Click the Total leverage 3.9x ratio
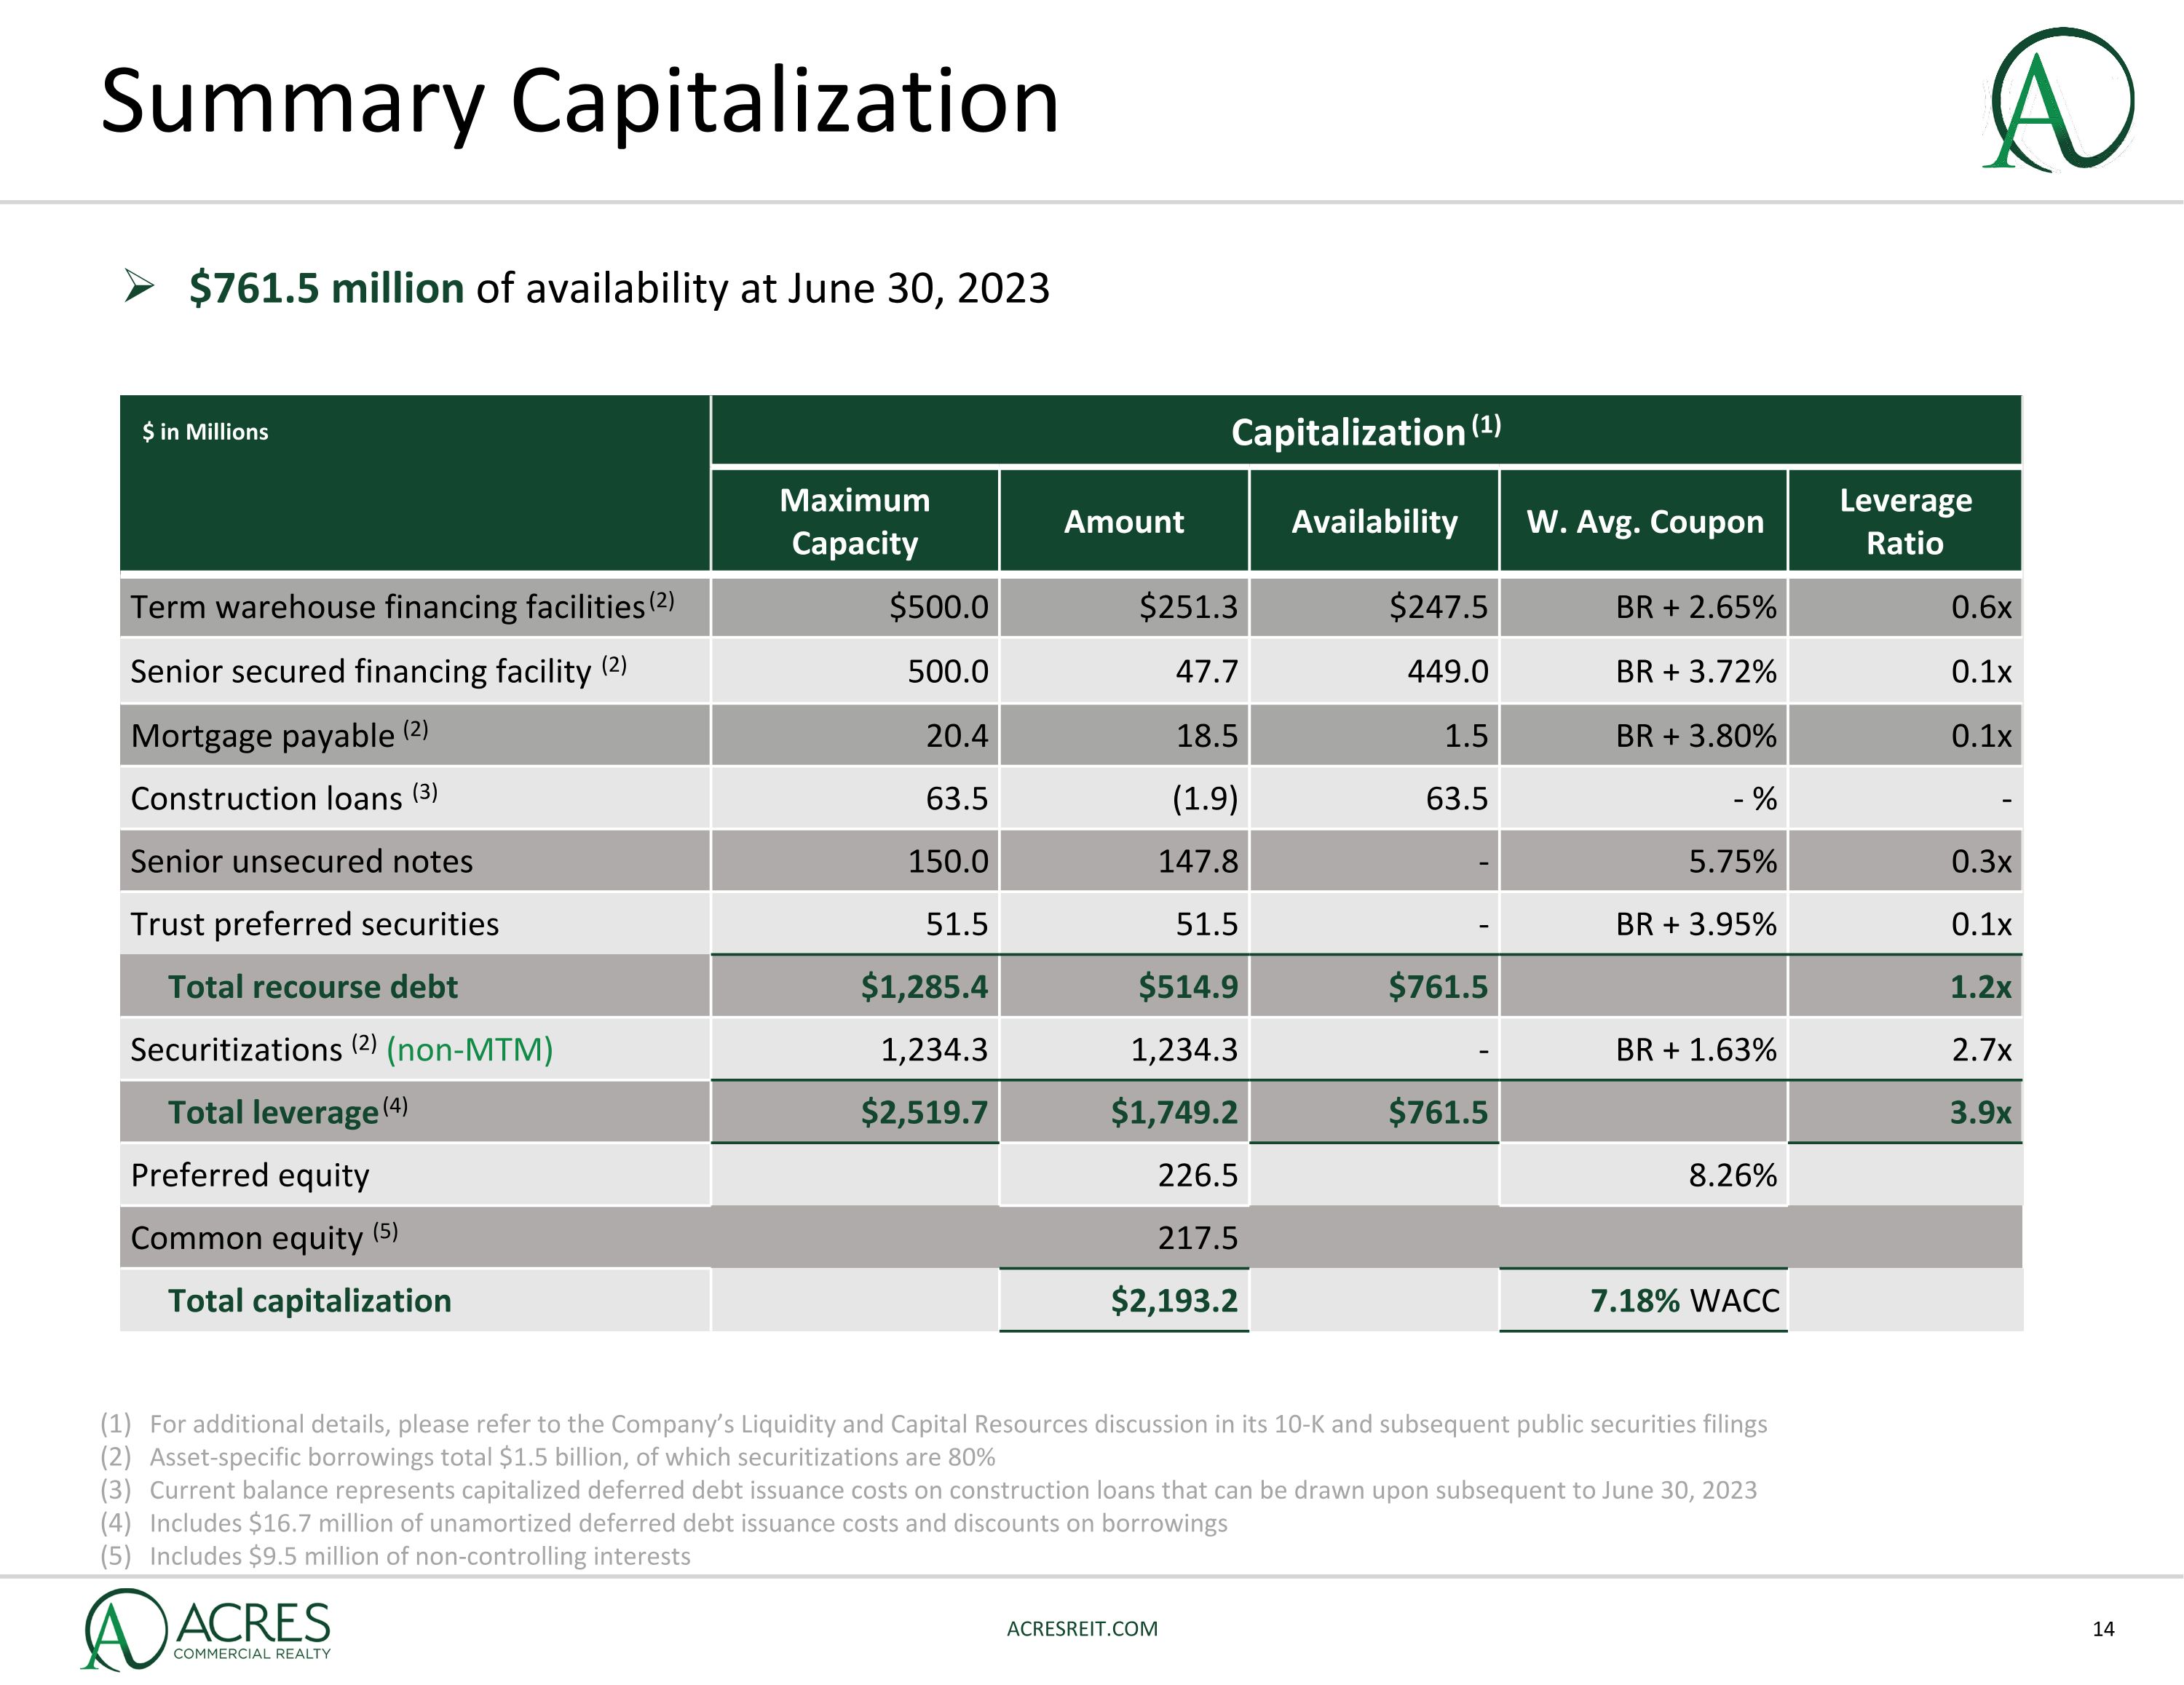Viewport: 2184px width, 1685px height. pos(1979,1113)
